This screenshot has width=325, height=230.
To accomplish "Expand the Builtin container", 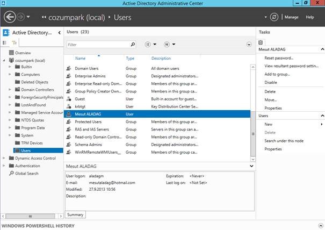I will tap(10, 67).
